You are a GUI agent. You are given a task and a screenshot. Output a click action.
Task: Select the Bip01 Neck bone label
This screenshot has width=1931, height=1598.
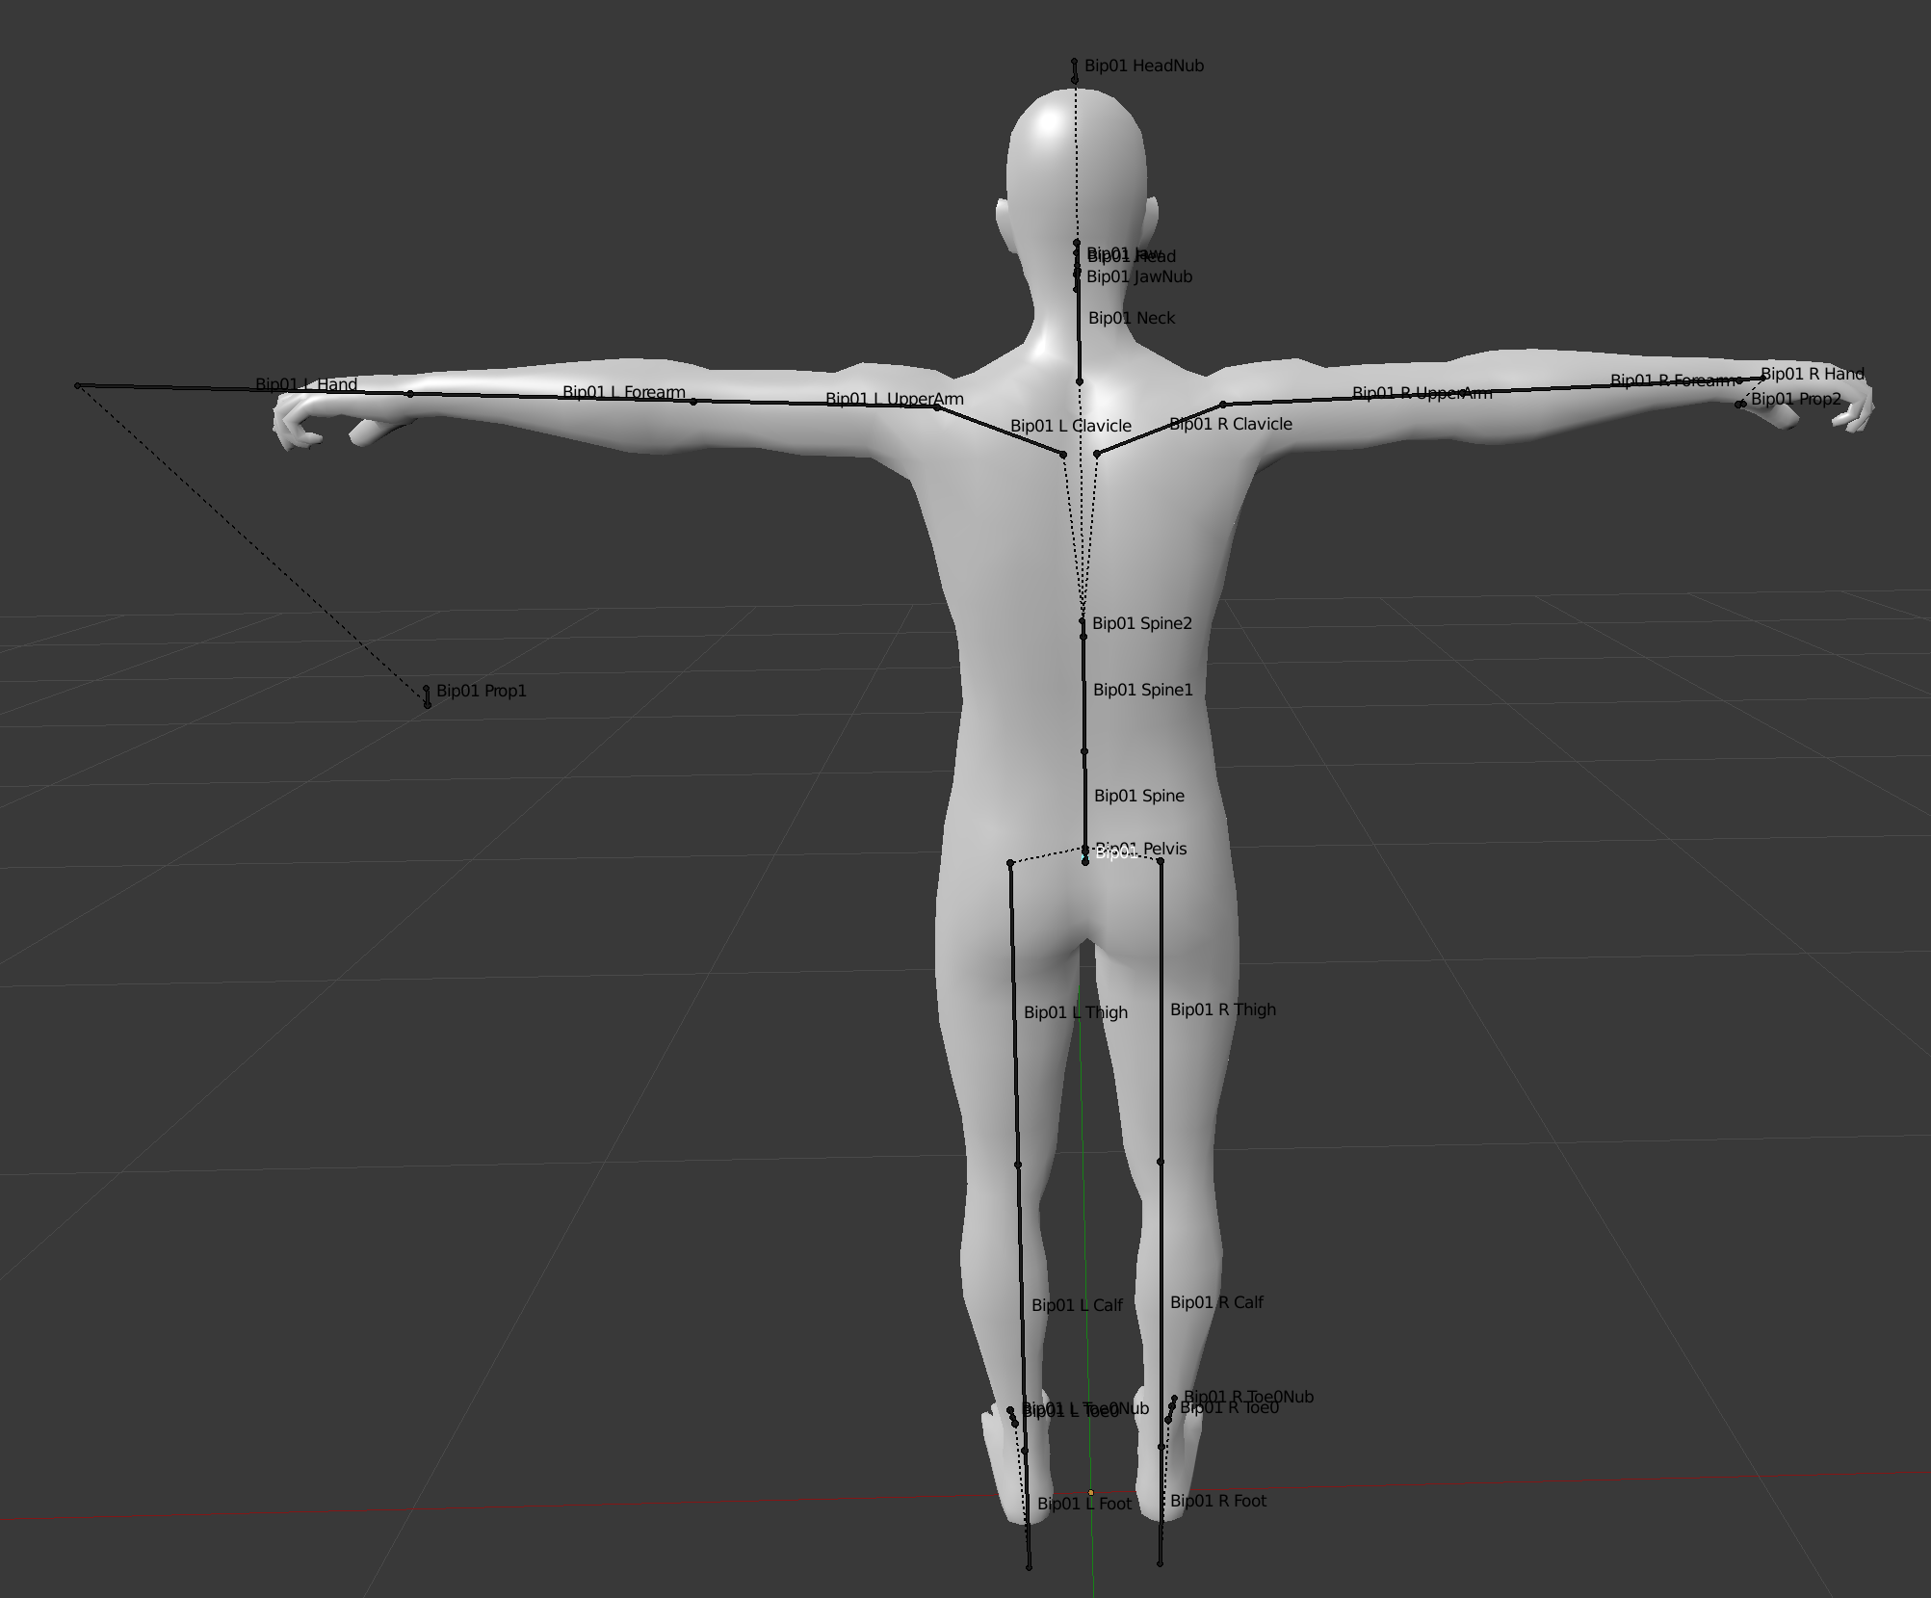click(x=1132, y=318)
